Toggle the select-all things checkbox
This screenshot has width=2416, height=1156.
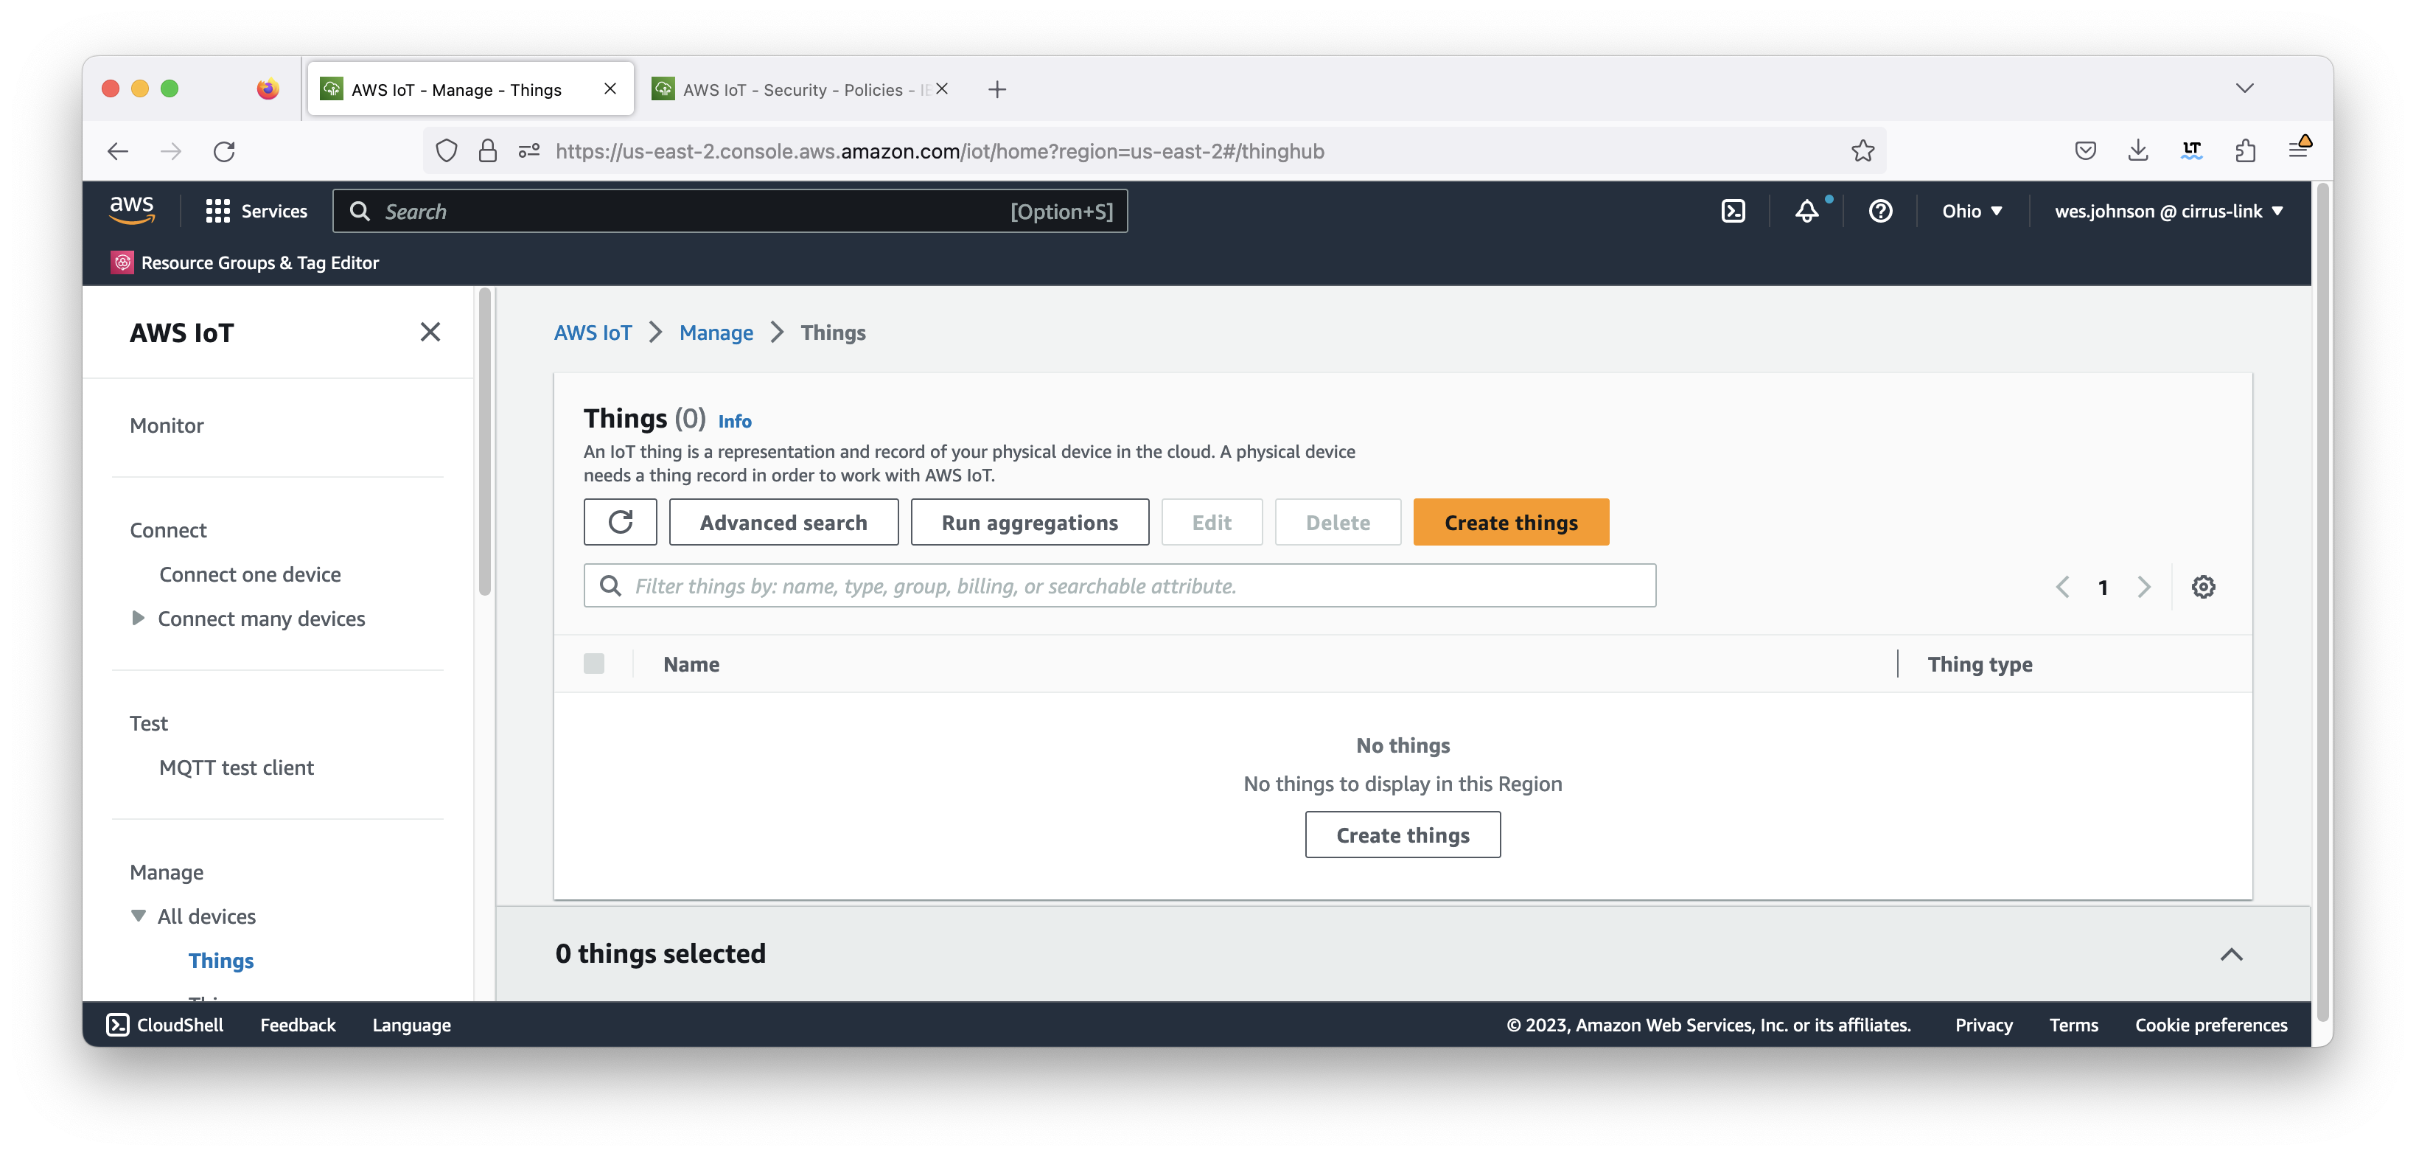pyautogui.click(x=594, y=664)
